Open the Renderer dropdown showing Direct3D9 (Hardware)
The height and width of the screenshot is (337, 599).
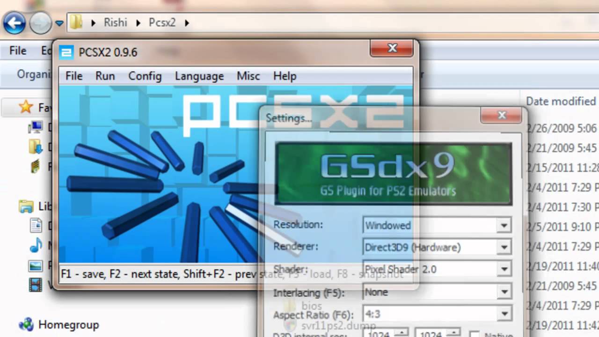click(437, 247)
